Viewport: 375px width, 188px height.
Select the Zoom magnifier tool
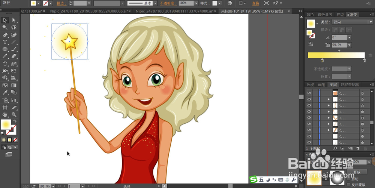pyautogui.click(x=14, y=115)
